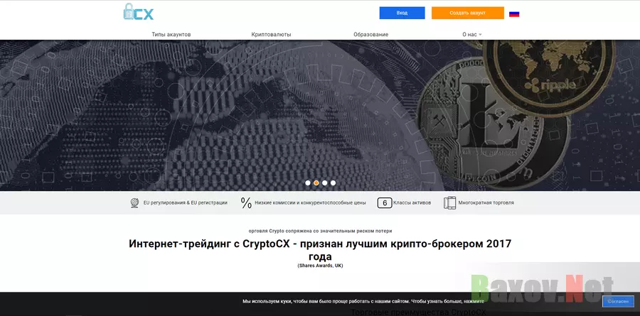Click the mobile devices trading icon
640x316 pixels.
449,202
